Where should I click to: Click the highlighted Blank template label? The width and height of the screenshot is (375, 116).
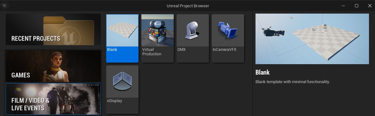click(112, 50)
